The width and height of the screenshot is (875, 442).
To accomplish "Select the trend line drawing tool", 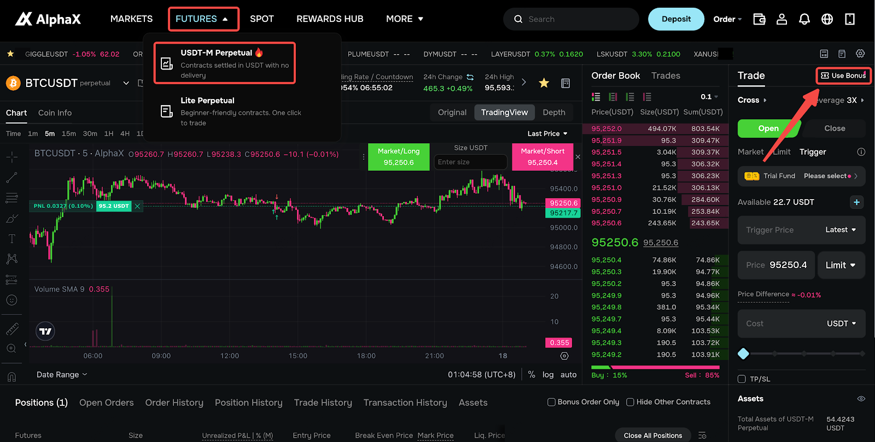I will [x=11, y=178].
